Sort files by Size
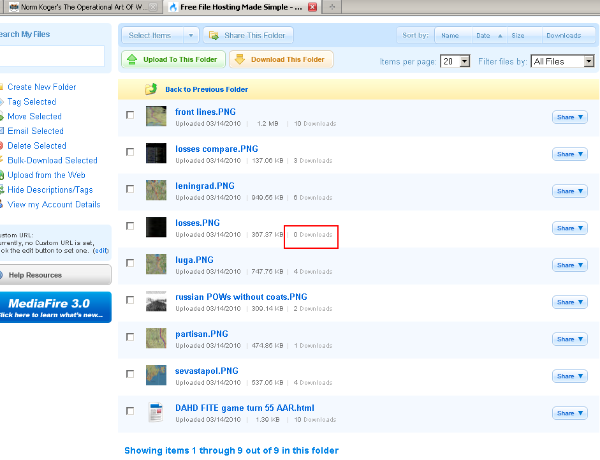Screen dimensions: 600x460 pyautogui.click(x=524, y=36)
